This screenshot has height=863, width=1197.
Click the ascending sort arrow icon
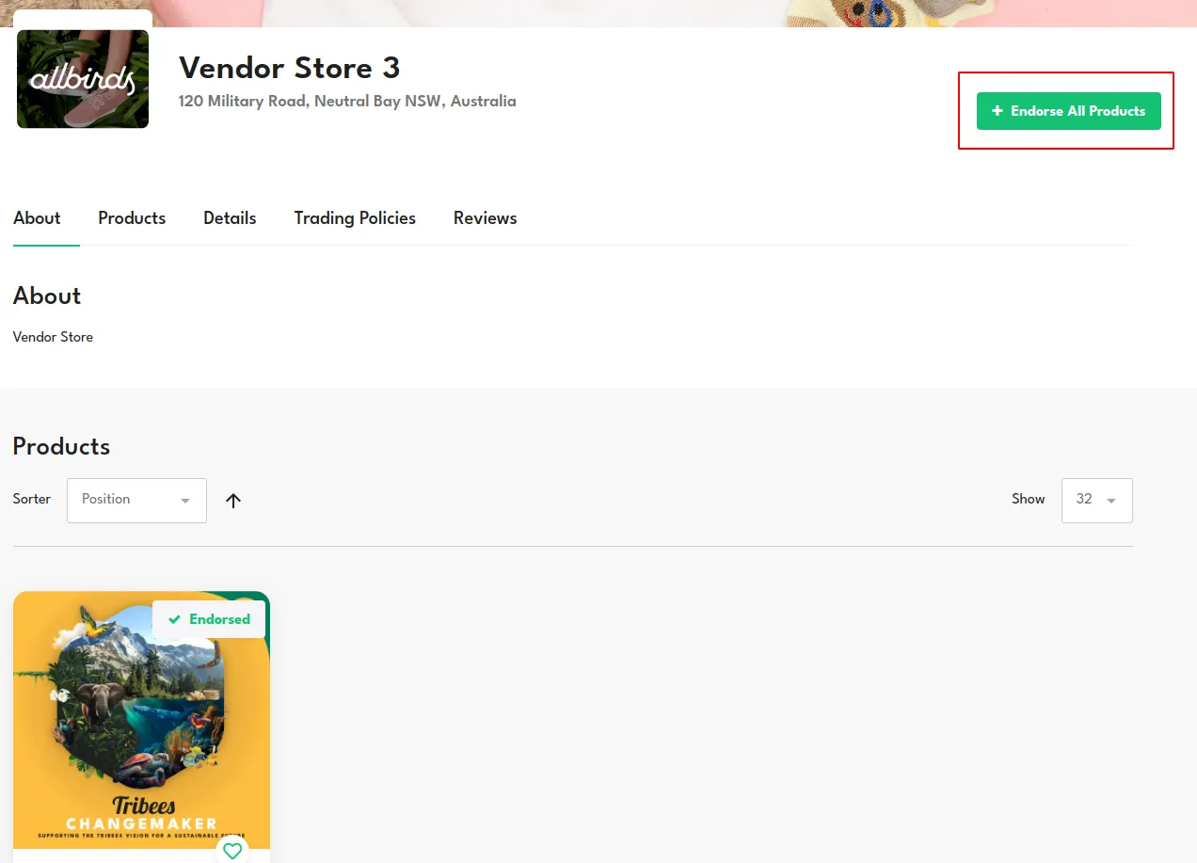pyautogui.click(x=233, y=501)
